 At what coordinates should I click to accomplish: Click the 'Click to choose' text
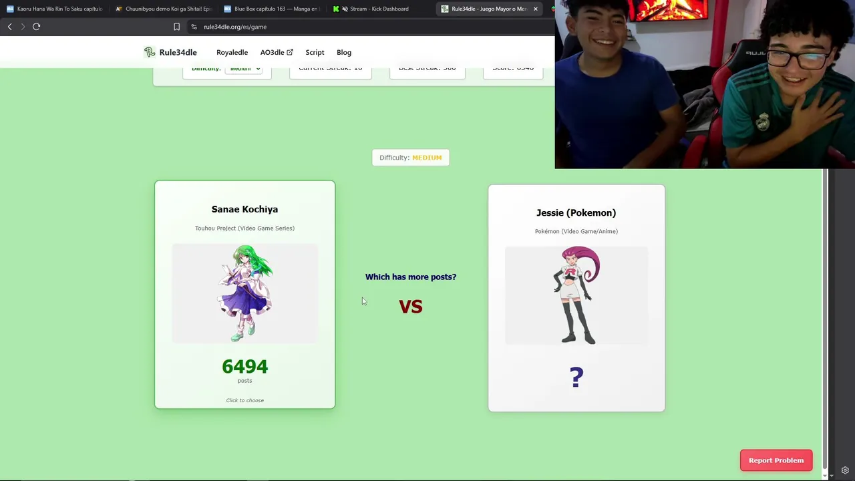pyautogui.click(x=244, y=400)
